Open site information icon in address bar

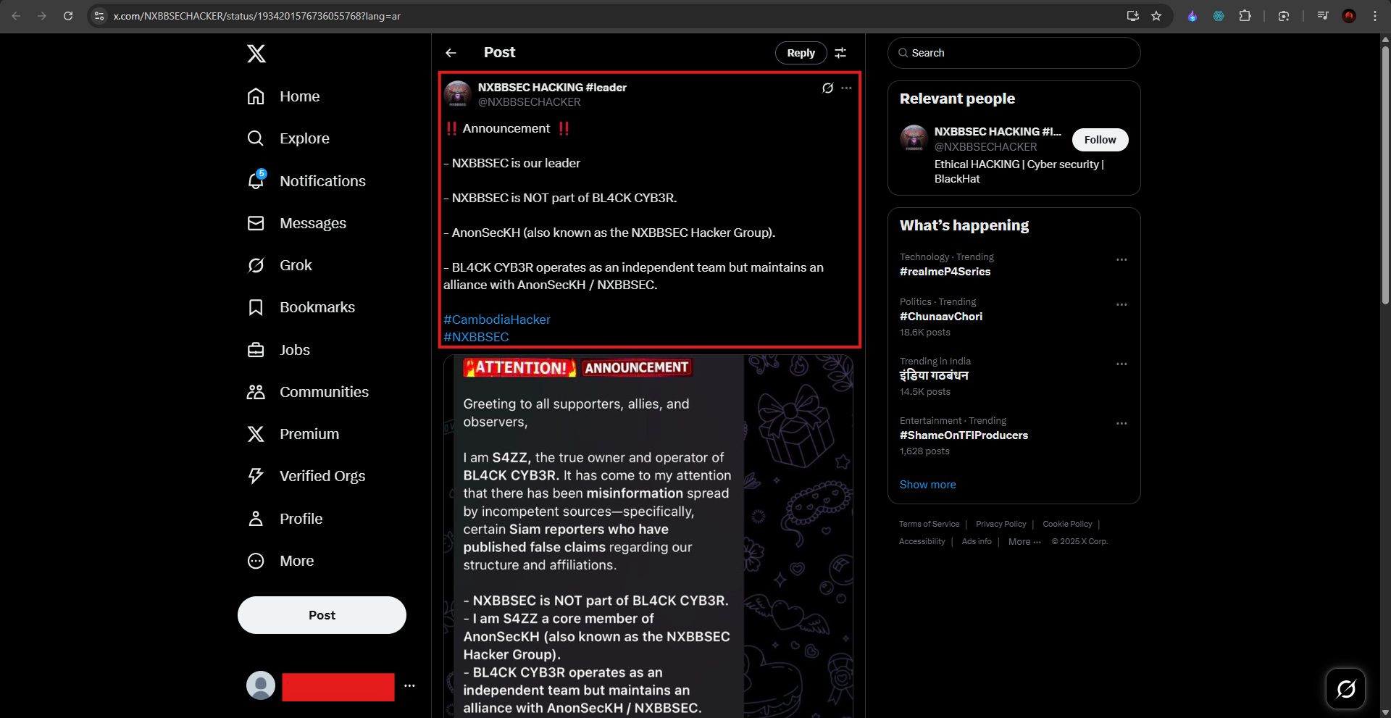point(99,16)
